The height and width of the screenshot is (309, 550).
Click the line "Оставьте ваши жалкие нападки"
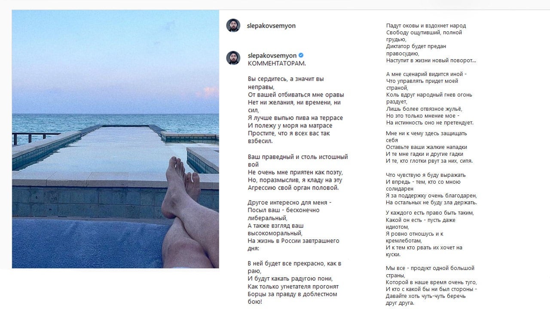tap(426, 147)
